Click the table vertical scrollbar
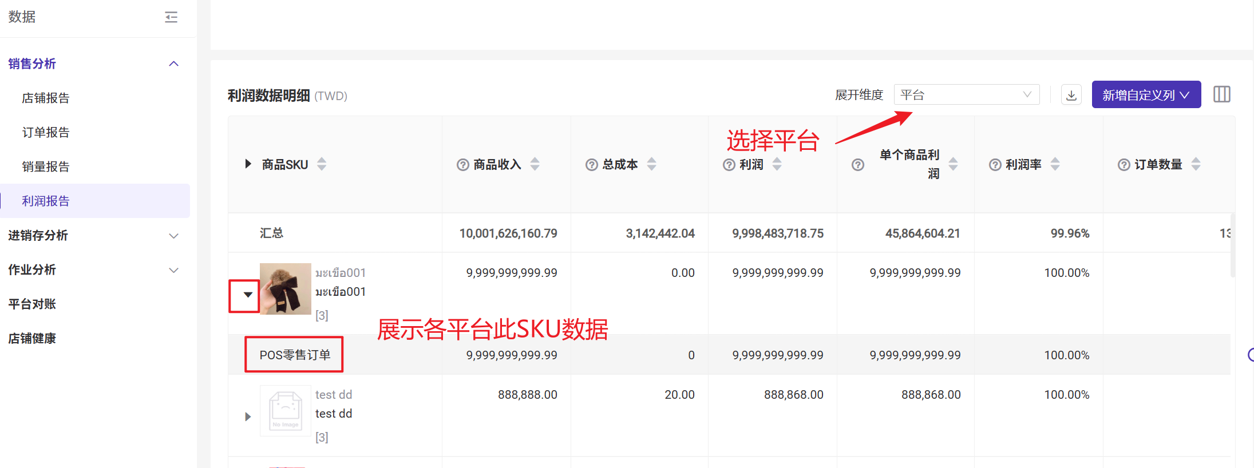The image size is (1254, 468). [1232, 246]
